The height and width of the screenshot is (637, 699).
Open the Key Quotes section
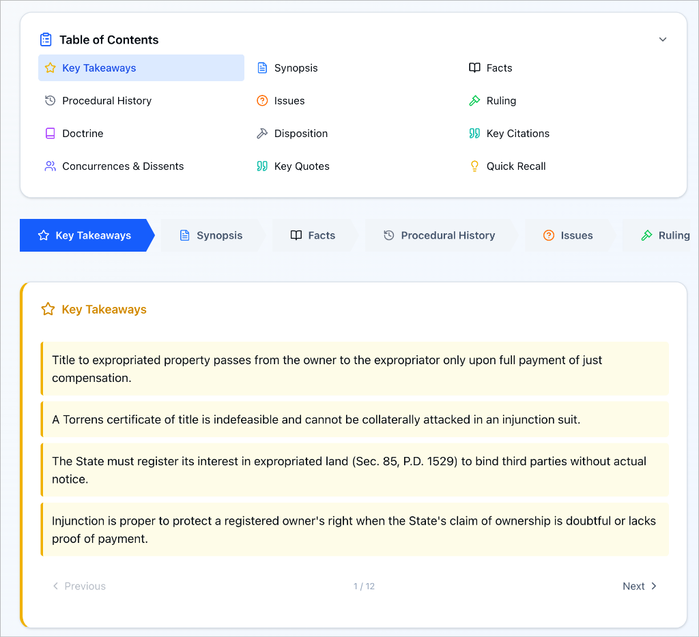(301, 166)
